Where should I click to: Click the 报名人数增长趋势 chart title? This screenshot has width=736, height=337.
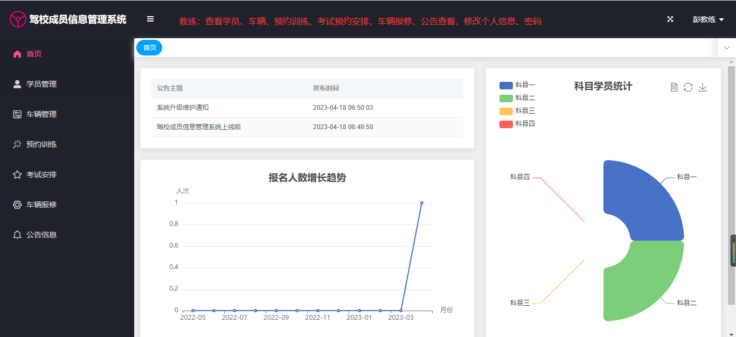pyautogui.click(x=307, y=178)
